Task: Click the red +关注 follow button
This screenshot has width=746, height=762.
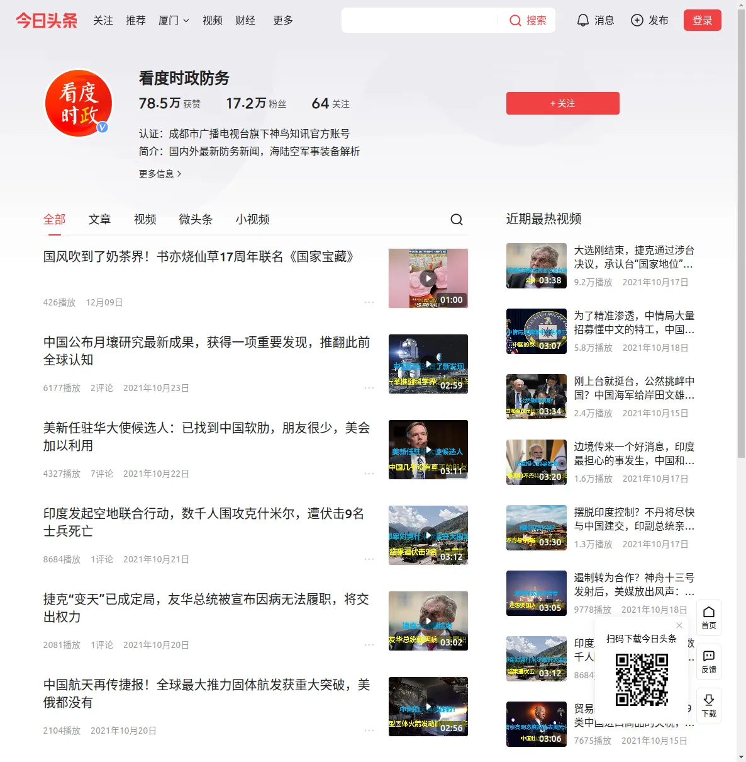Action: point(563,103)
